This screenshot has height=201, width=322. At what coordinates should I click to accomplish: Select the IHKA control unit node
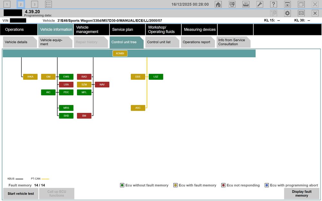coord(30,77)
